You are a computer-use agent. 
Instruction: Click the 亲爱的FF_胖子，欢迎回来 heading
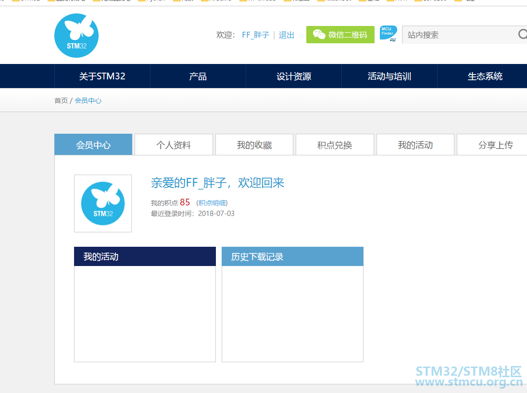click(217, 183)
